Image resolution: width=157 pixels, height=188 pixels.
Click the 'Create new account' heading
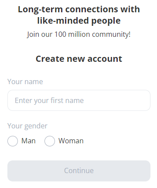[79, 59]
